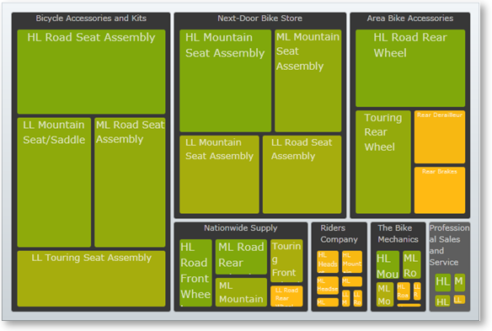Click the Area Bike Accessories group header

pyautogui.click(x=410, y=19)
